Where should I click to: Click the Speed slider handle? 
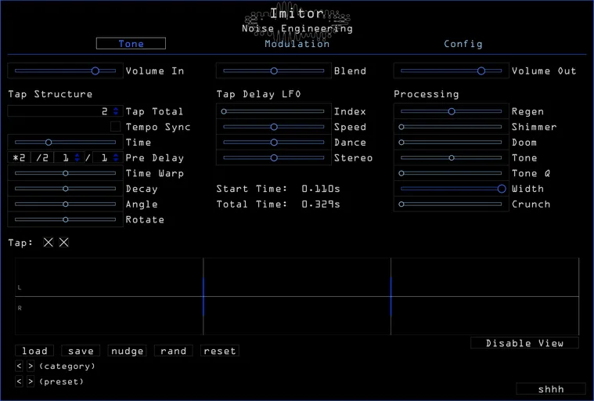pyautogui.click(x=274, y=127)
